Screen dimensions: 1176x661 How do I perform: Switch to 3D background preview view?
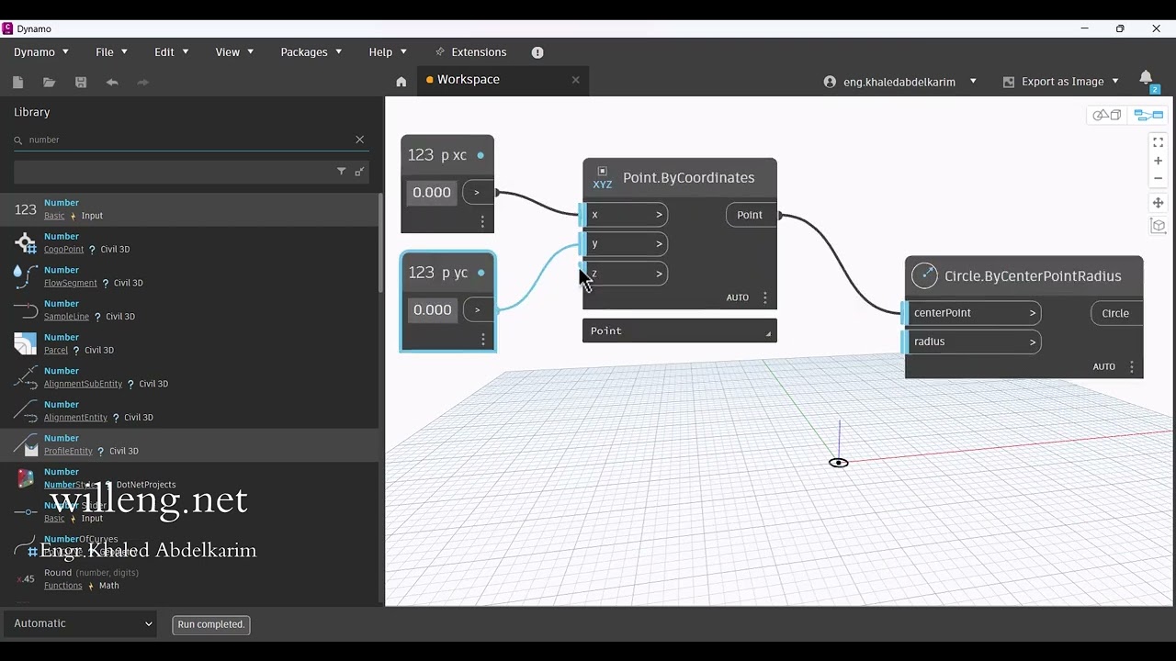click(1106, 115)
